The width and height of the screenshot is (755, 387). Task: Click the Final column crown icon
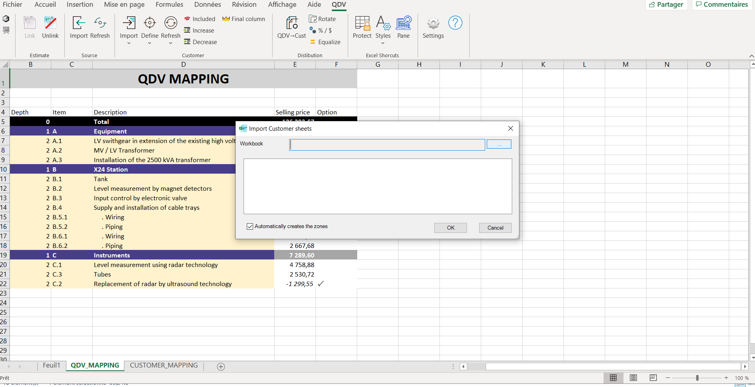coord(226,19)
